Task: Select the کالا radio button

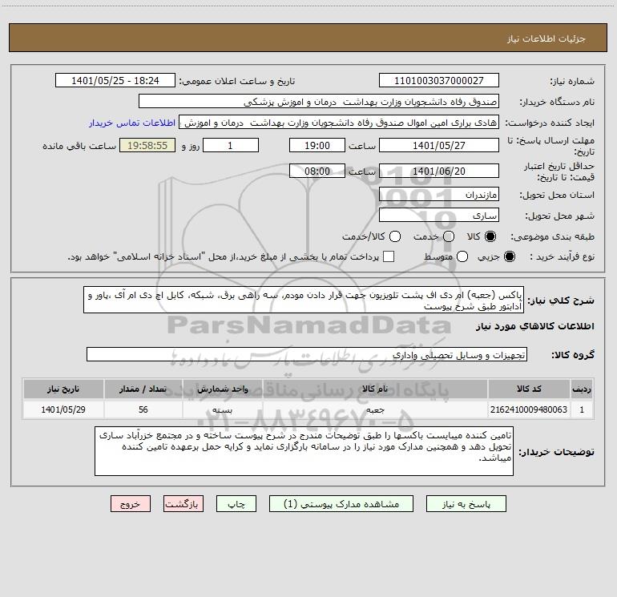Action: tap(490, 236)
